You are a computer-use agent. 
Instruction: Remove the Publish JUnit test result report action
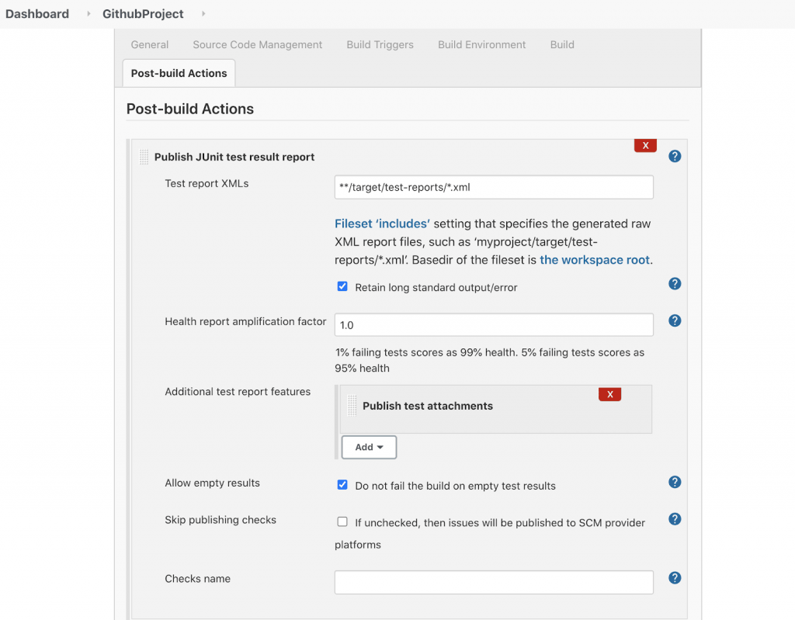pyautogui.click(x=645, y=146)
